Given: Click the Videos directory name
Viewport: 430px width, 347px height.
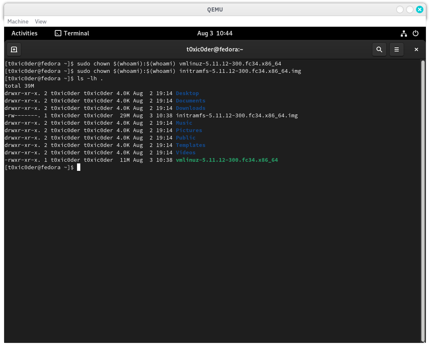Looking at the screenshot, I should coord(186,152).
